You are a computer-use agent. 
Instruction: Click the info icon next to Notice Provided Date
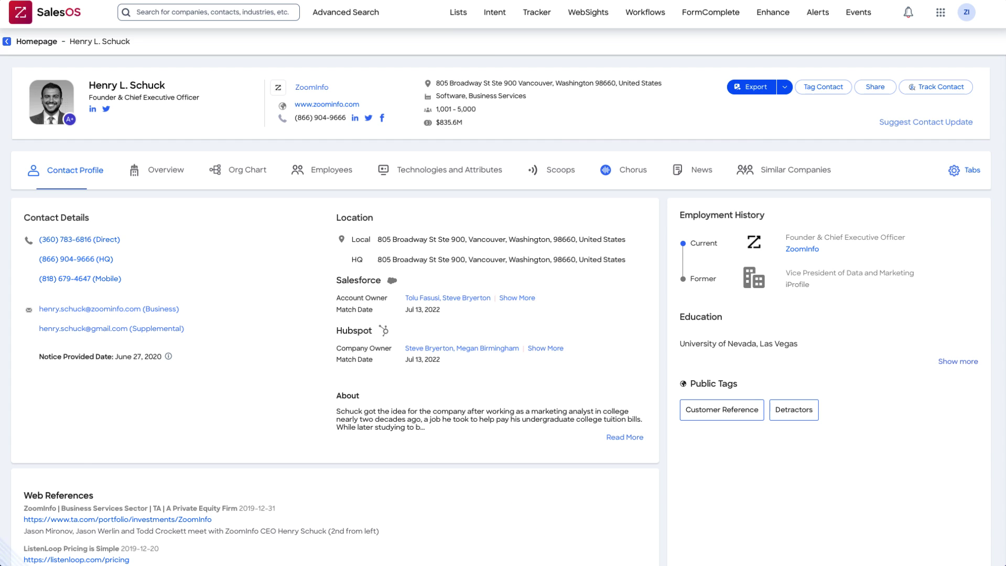168,356
